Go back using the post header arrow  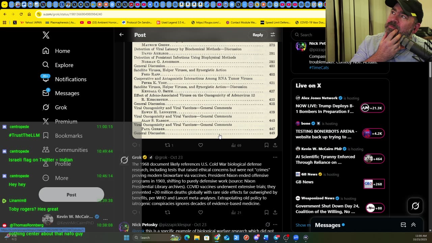tap(122, 35)
